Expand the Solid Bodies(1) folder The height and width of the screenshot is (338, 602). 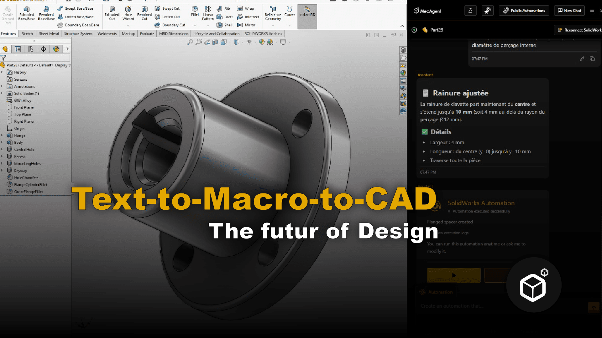[x=2, y=93]
